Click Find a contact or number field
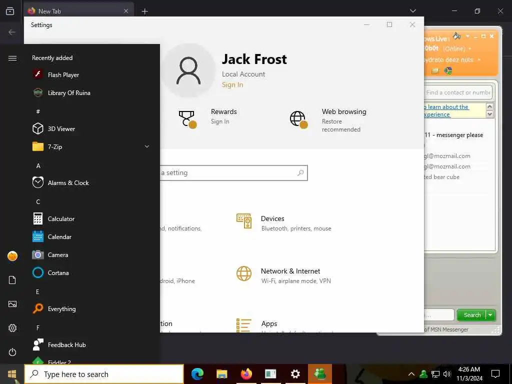512x384 pixels. (458, 92)
